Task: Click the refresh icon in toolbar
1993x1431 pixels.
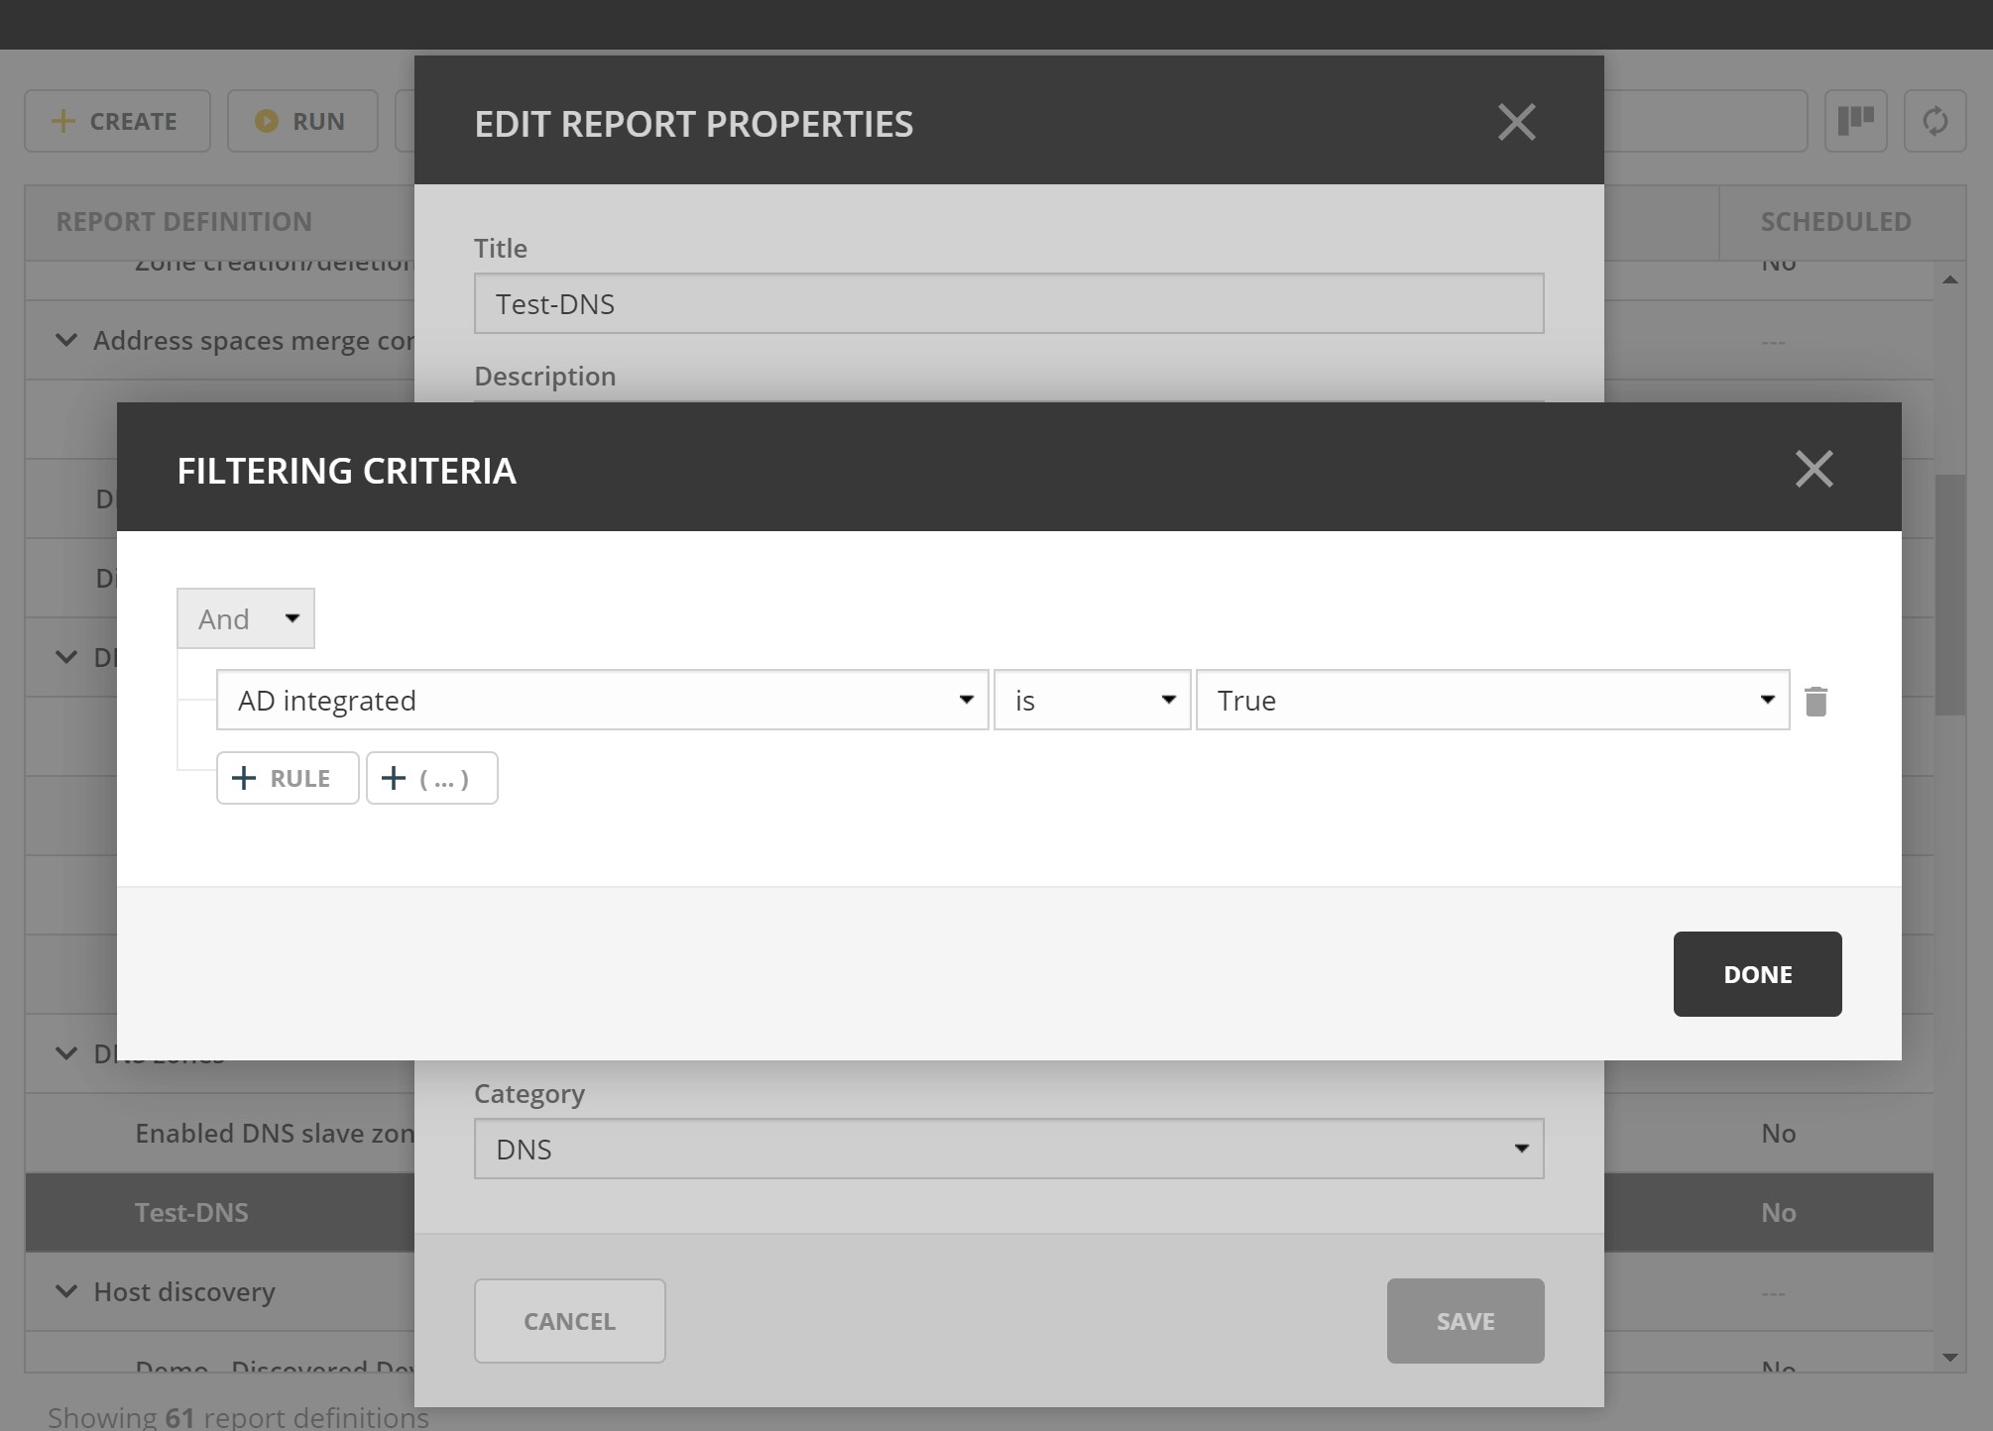Action: click(x=1934, y=122)
